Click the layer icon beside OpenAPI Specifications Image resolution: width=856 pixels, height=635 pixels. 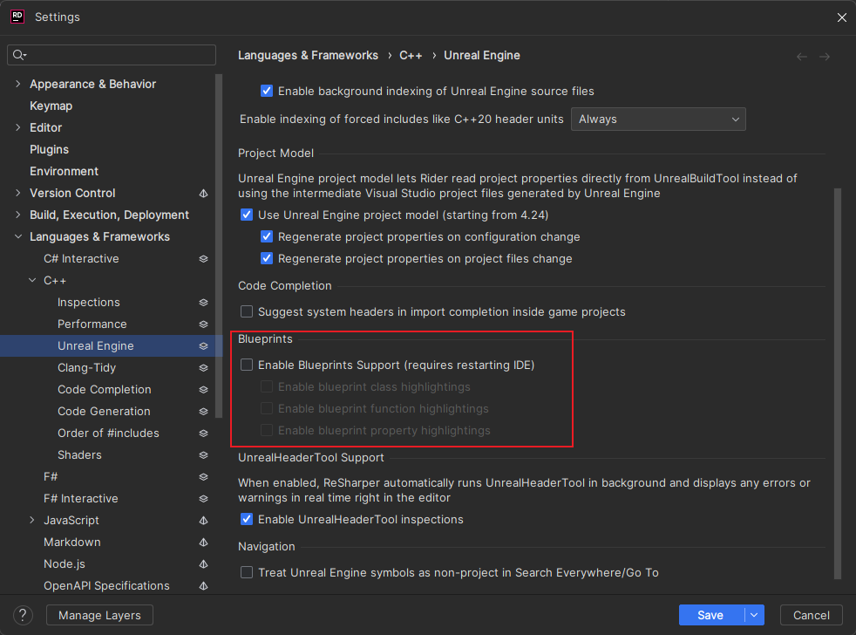tap(204, 586)
